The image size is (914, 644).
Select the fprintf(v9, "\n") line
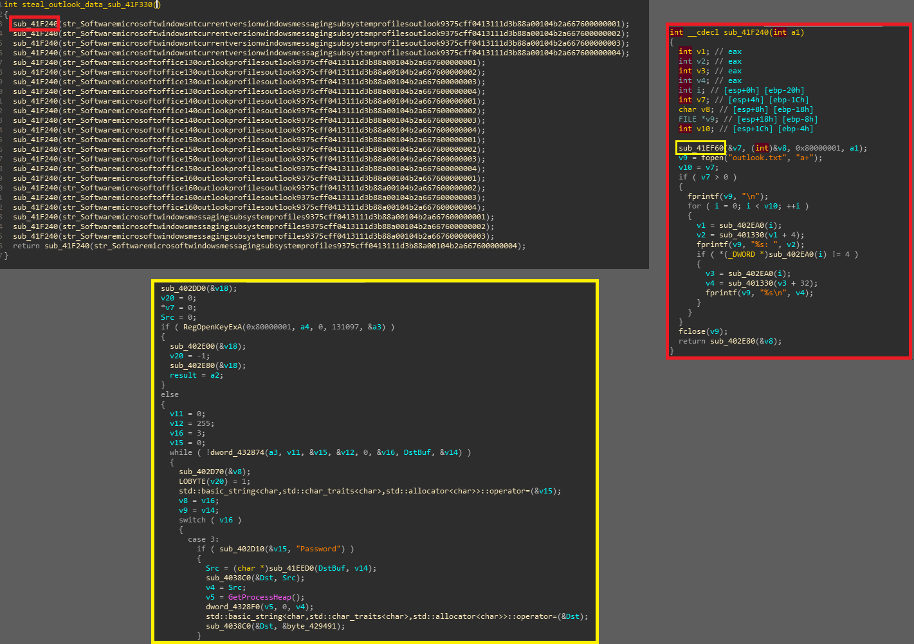click(727, 196)
